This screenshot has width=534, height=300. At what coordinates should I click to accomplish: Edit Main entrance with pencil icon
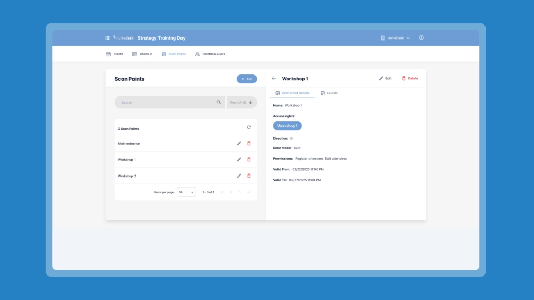[239, 144]
